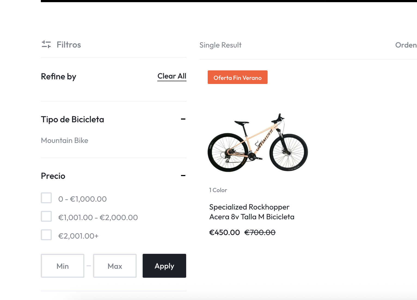This screenshot has height=300, width=417.
Task: Click the Filtros sliders icon
Action: [46, 44]
